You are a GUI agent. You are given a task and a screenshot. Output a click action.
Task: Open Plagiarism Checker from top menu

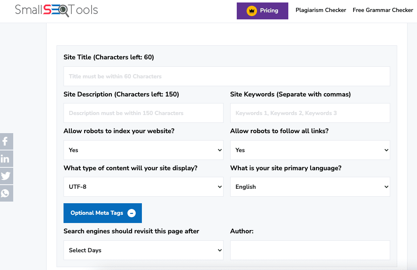(x=320, y=10)
